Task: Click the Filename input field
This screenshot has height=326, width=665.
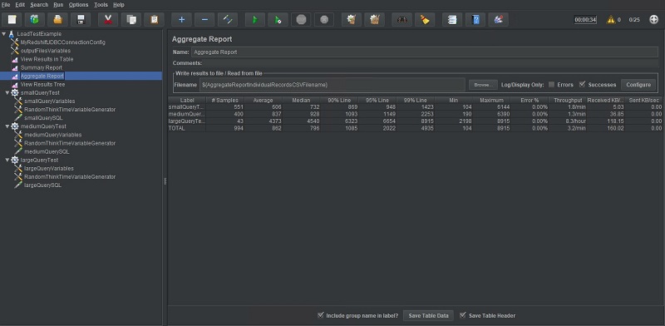Action: (x=332, y=85)
